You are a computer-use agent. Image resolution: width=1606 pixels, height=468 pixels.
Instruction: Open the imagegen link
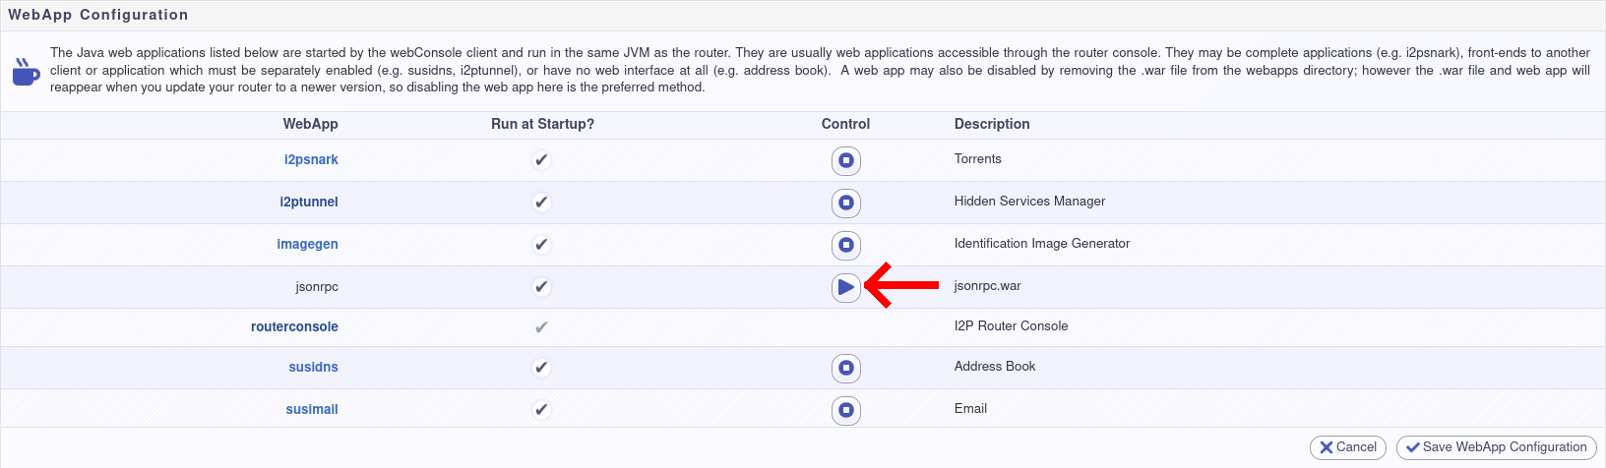pos(307,244)
